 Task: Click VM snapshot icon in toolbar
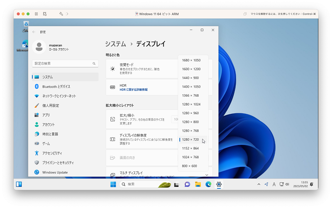45,14
